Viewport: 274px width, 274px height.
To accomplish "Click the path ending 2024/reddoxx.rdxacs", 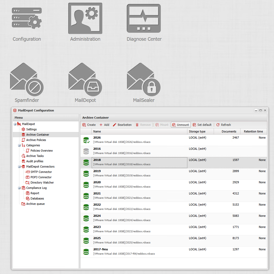I will (x=122, y=220).
